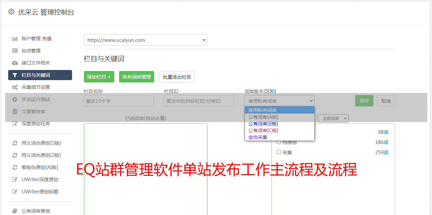Tick the 采集 checkbox

click(x=279, y=152)
